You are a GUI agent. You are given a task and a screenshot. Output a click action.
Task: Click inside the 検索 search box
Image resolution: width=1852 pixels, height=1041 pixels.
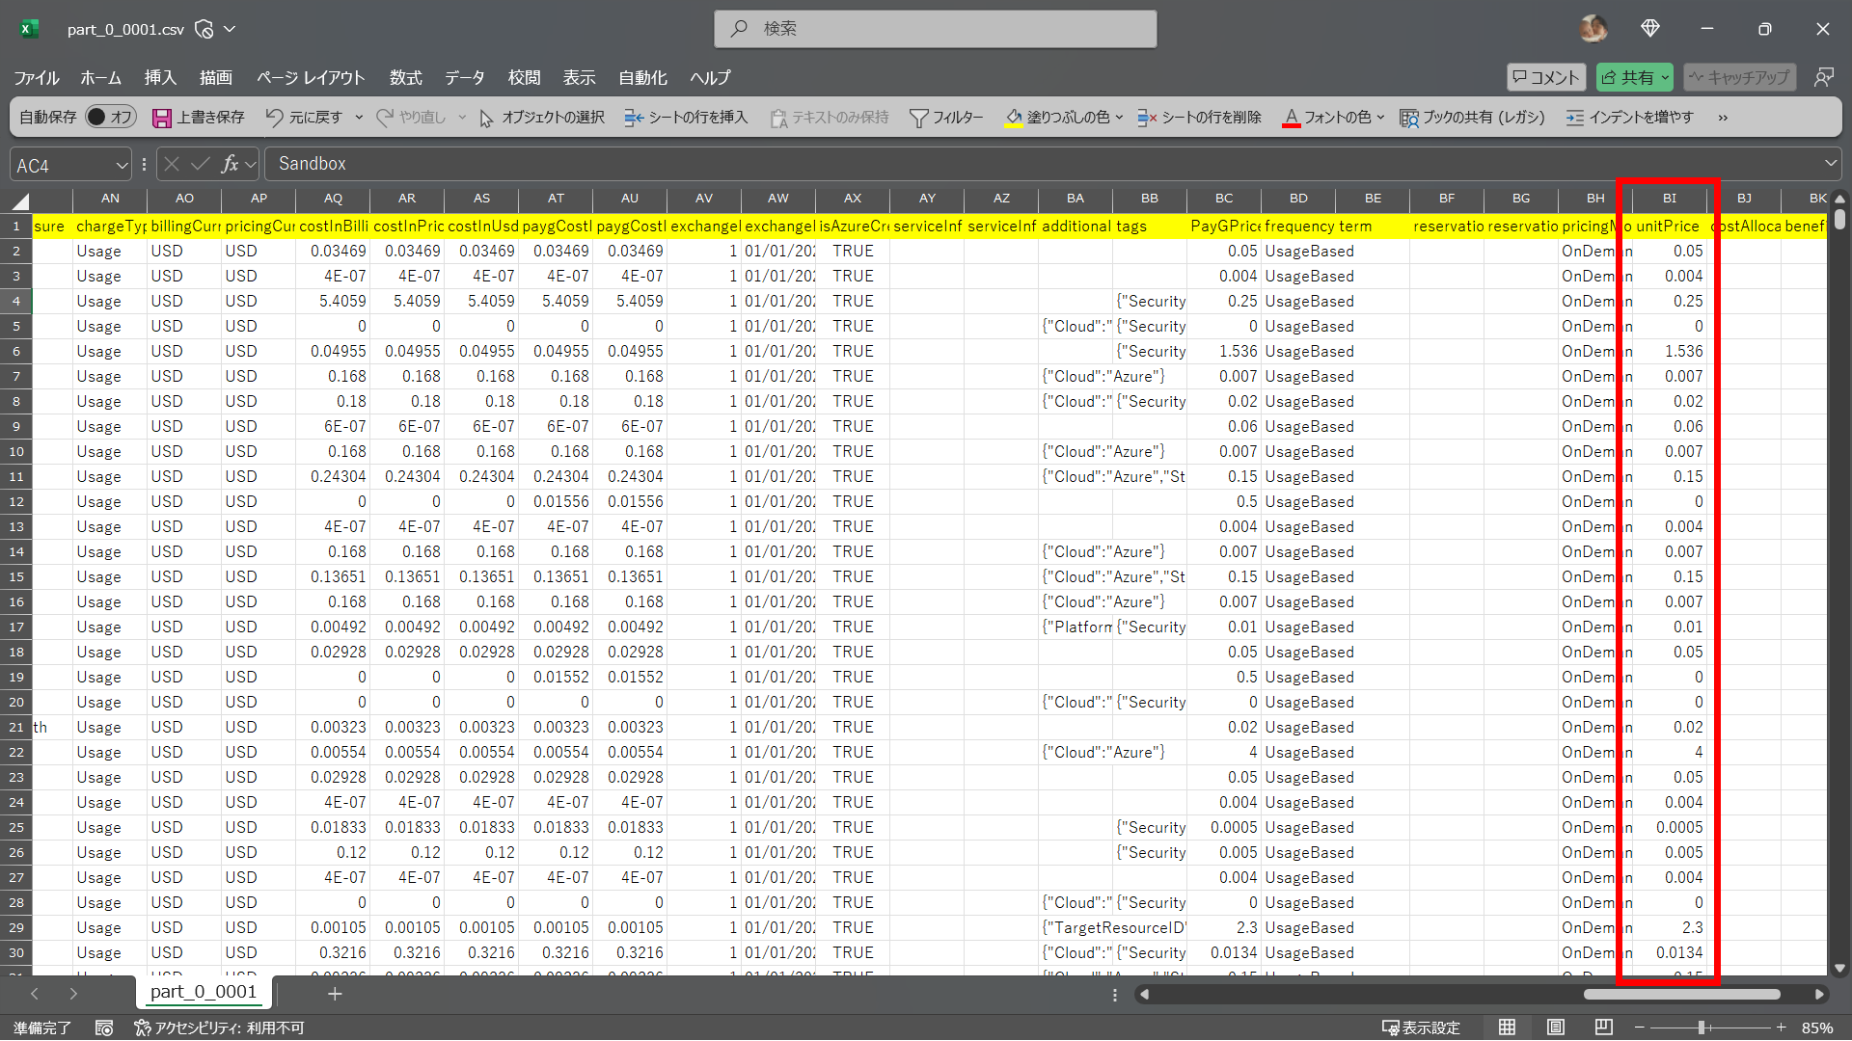point(936,29)
